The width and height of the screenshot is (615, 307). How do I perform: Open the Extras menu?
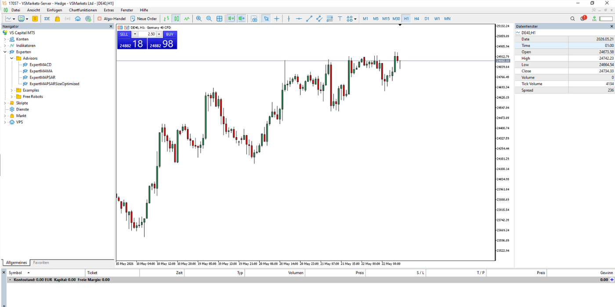(109, 10)
